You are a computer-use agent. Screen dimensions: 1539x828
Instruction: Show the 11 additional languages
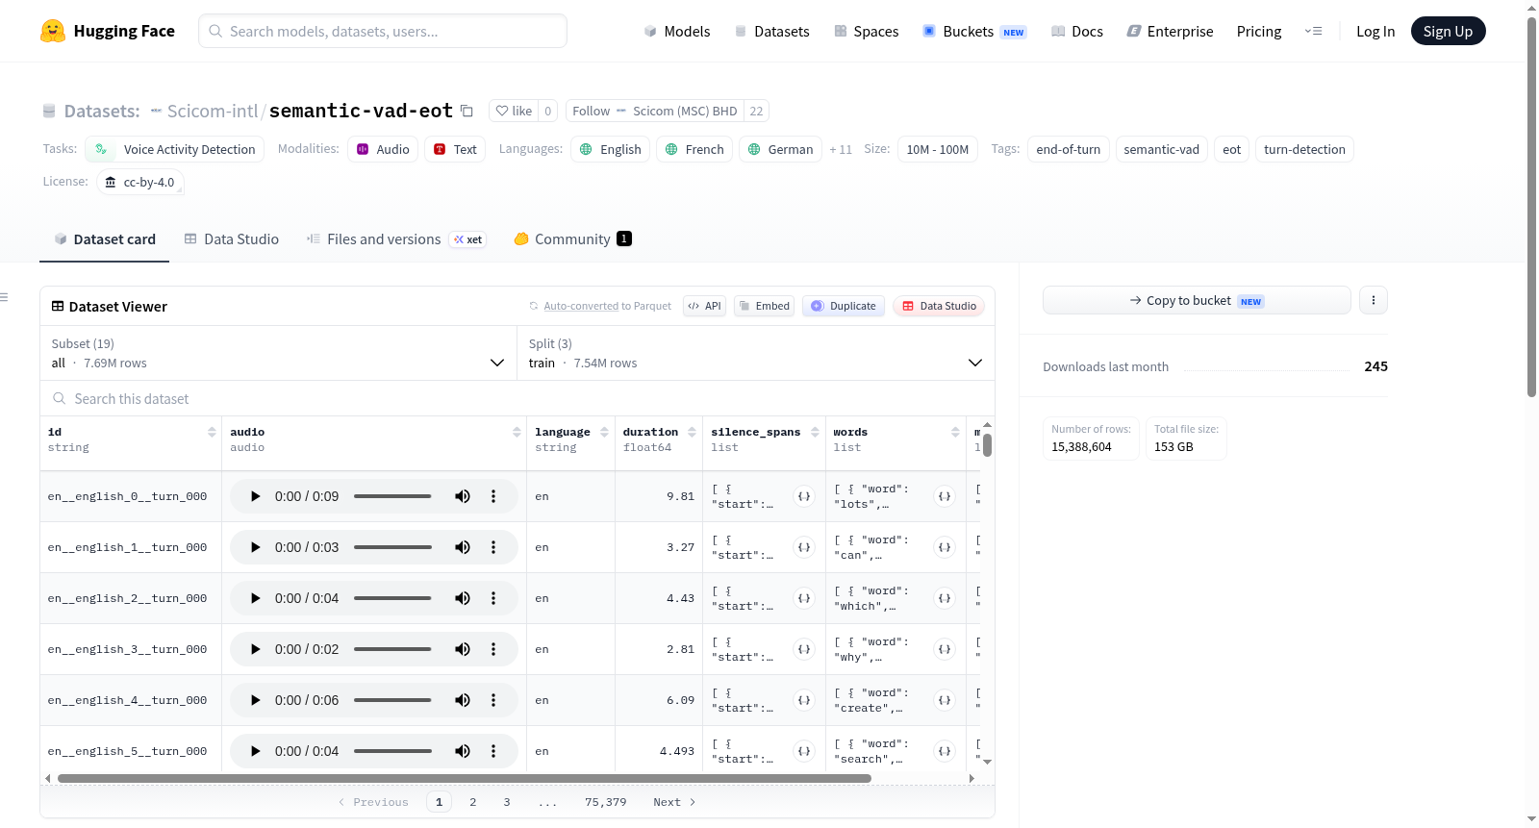pyautogui.click(x=841, y=149)
